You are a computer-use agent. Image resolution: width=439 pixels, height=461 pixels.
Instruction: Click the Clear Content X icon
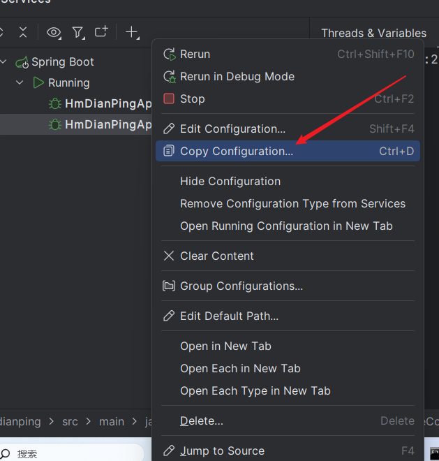pos(169,256)
